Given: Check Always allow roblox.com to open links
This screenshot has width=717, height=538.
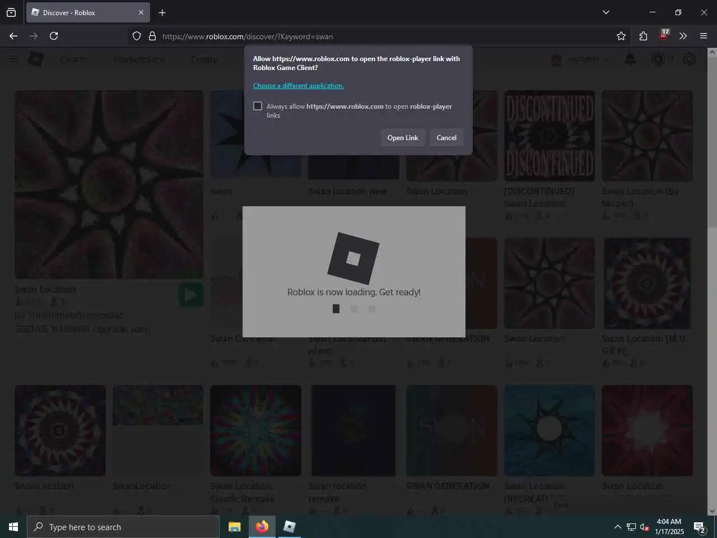Looking at the screenshot, I should pos(258,106).
